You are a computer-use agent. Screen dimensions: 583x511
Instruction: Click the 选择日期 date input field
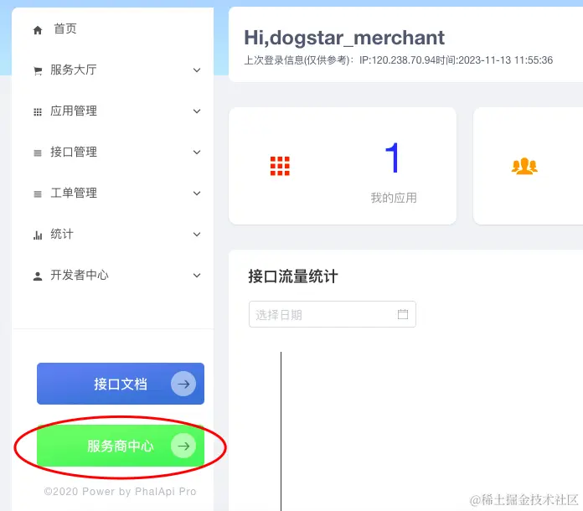pos(332,314)
